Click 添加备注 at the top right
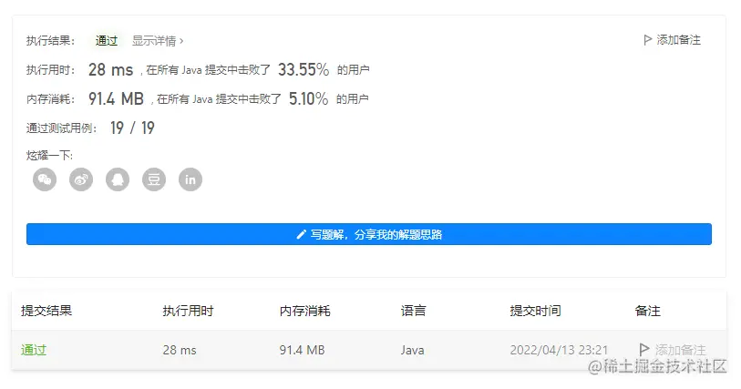741x389 pixels. [678, 40]
